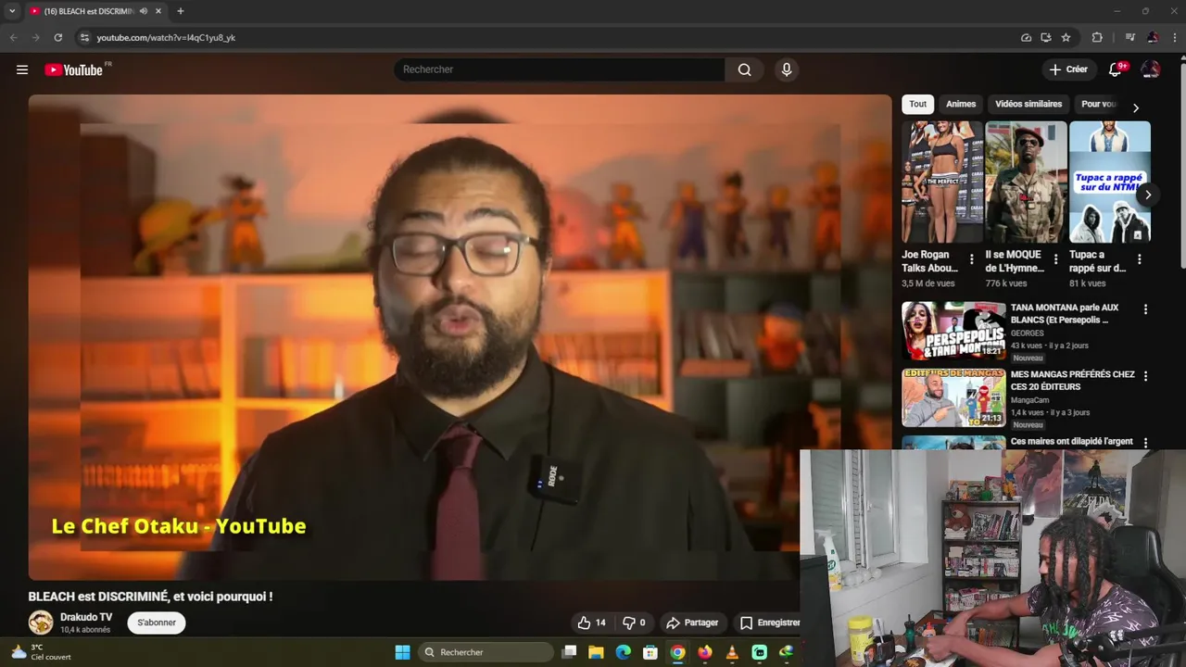Open VLC media player from taskbar

[x=732, y=652]
